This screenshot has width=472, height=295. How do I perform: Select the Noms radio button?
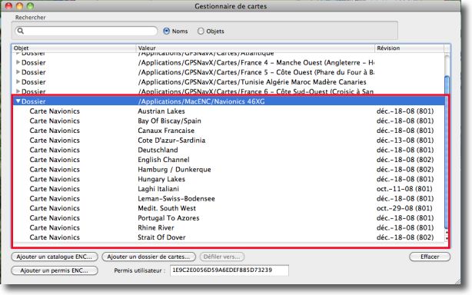click(x=167, y=31)
